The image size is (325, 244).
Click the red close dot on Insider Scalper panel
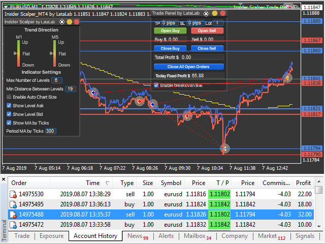point(77,22)
